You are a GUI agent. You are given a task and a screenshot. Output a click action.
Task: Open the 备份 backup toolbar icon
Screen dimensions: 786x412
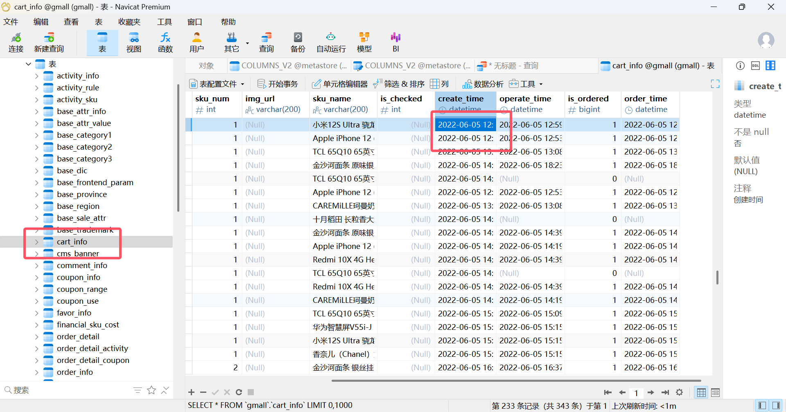click(x=298, y=43)
